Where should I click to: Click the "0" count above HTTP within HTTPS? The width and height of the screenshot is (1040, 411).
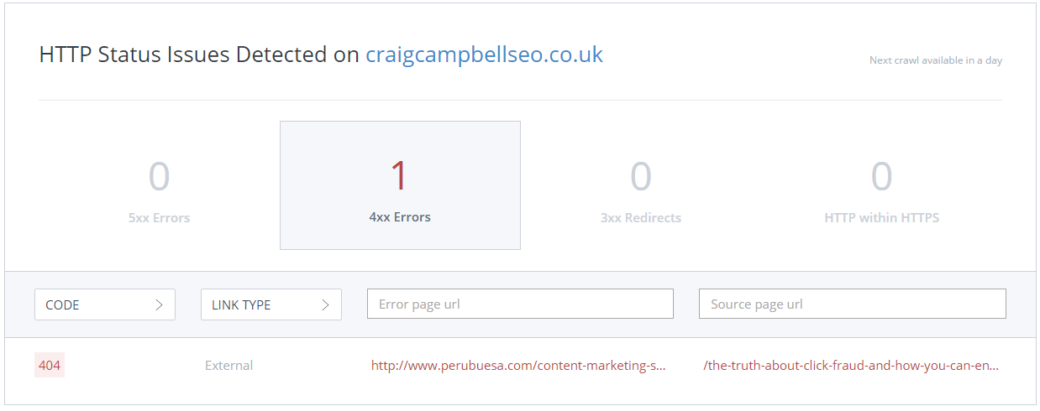881,176
